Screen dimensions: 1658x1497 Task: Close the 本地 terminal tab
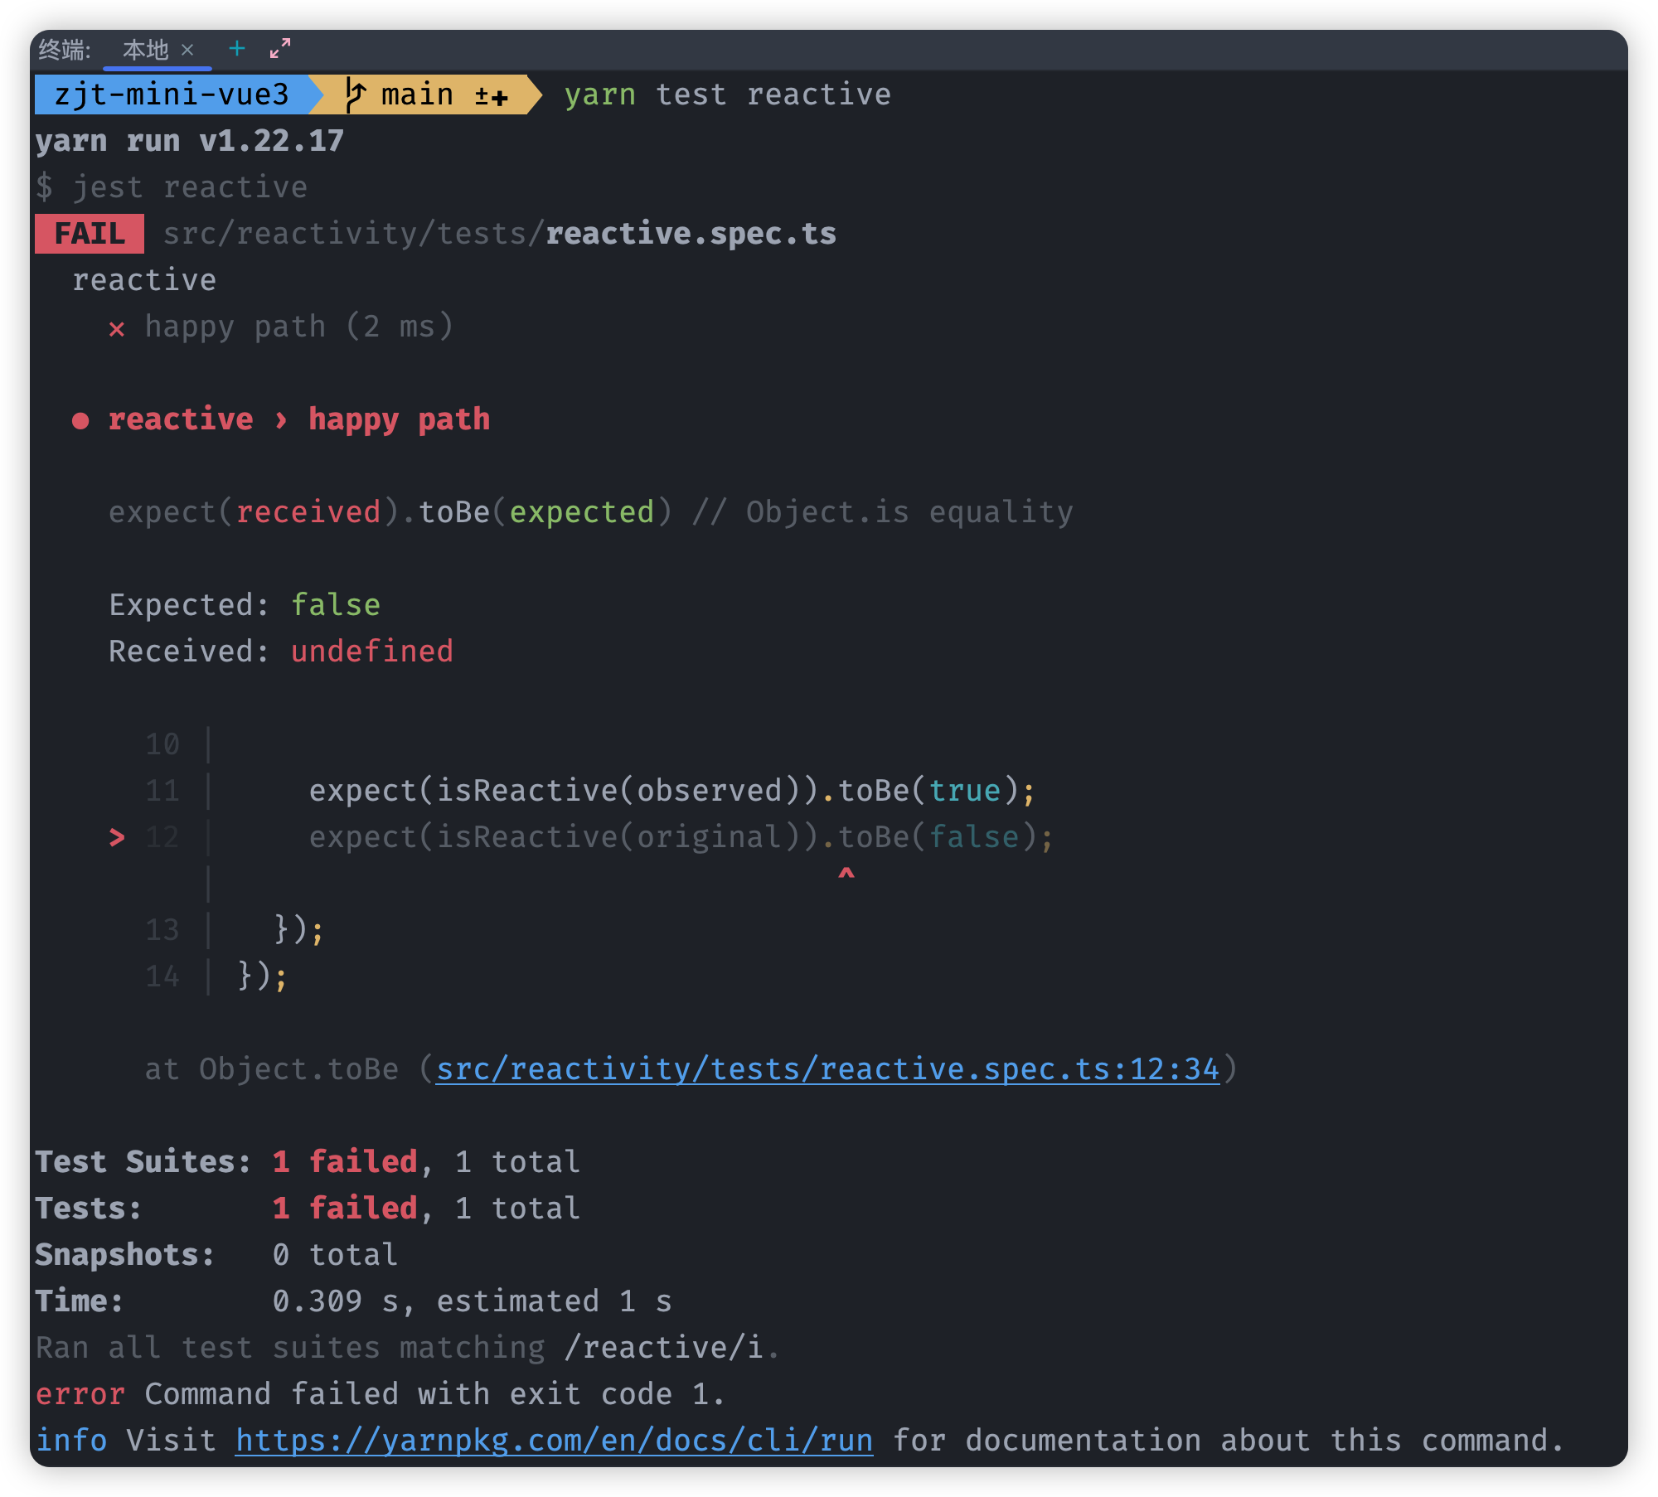[187, 50]
